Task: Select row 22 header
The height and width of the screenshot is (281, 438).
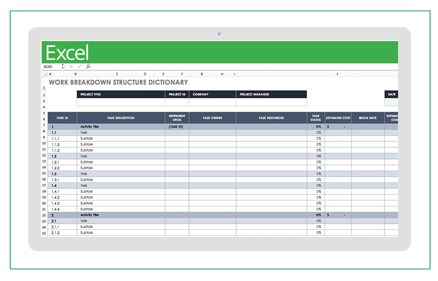Action: tap(44, 215)
